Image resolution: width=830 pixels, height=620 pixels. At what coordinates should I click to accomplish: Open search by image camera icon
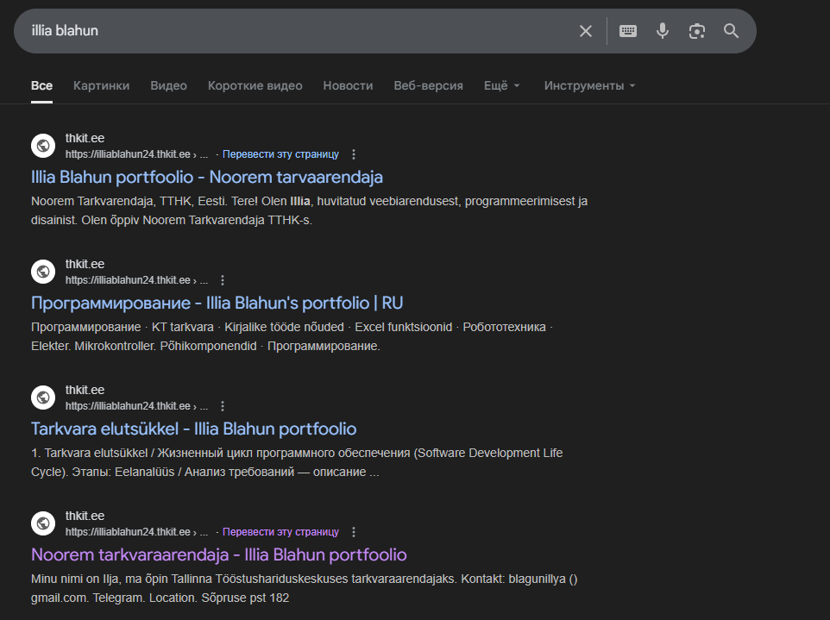(x=696, y=31)
